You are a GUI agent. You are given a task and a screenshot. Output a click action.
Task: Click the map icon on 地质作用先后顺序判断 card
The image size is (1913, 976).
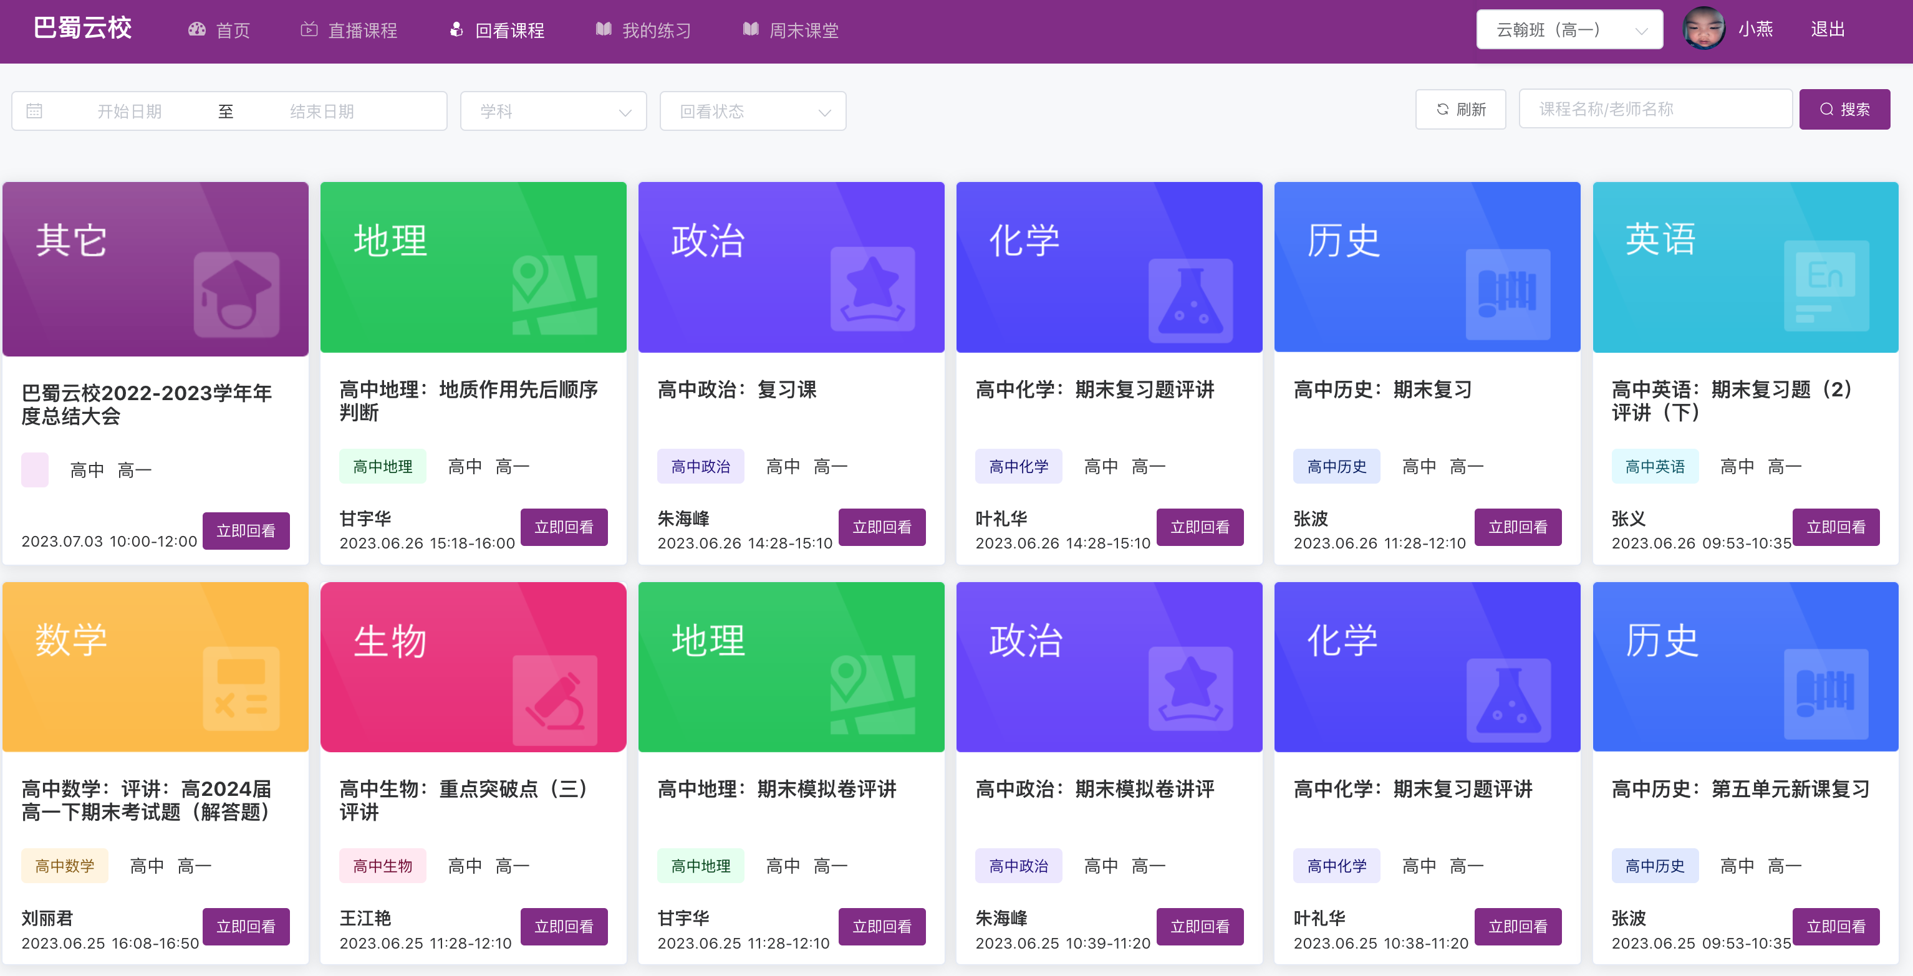pyautogui.click(x=555, y=295)
